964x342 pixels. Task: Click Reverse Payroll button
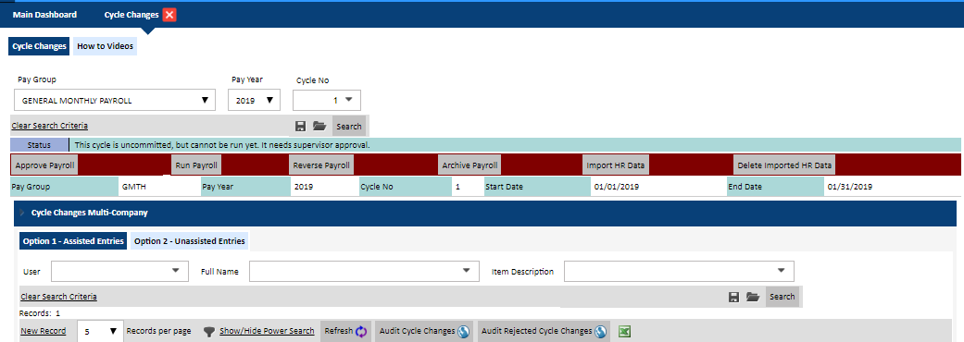tap(321, 165)
